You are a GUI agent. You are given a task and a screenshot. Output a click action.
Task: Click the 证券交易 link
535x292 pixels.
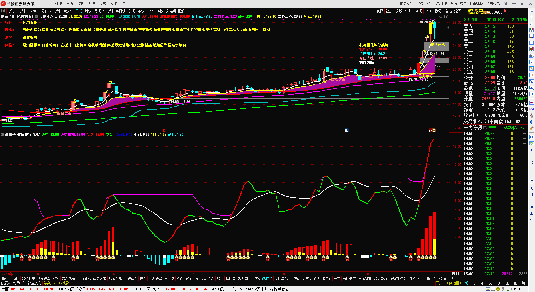tap(407, 4)
